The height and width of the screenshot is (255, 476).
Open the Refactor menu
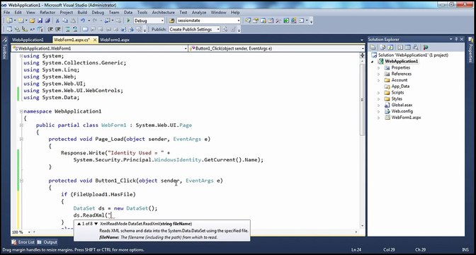(47, 13)
